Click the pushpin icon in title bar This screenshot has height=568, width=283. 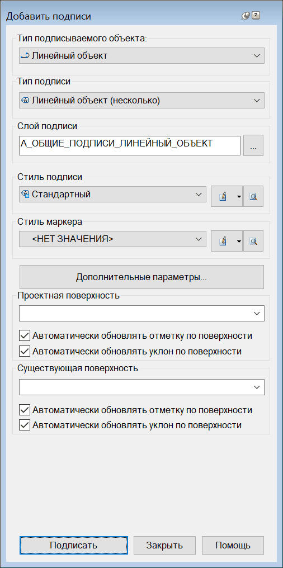[246, 16]
